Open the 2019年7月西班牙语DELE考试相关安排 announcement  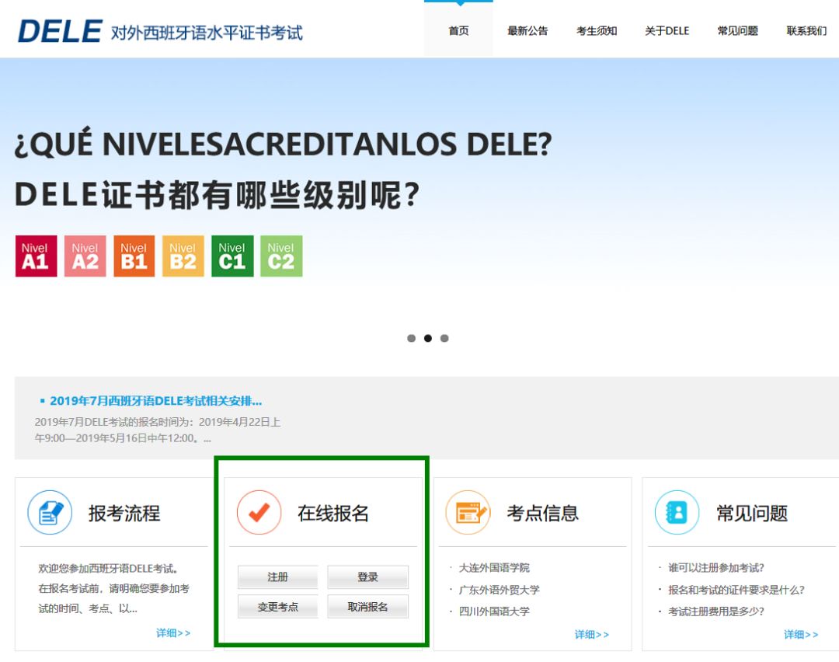(x=155, y=401)
